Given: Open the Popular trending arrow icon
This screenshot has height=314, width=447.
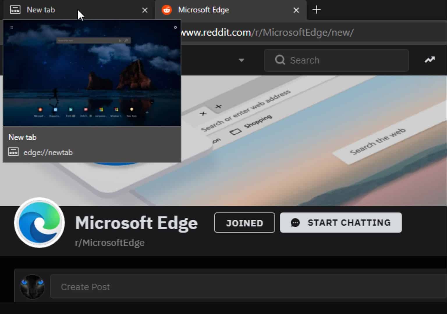Looking at the screenshot, I should 430,60.
